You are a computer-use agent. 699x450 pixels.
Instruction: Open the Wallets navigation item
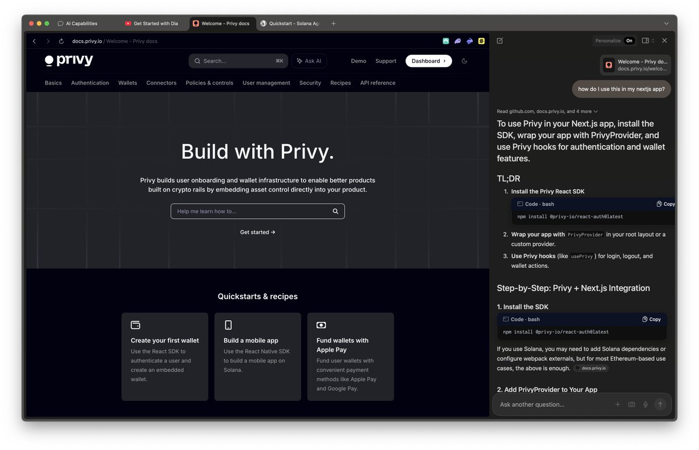click(x=128, y=83)
